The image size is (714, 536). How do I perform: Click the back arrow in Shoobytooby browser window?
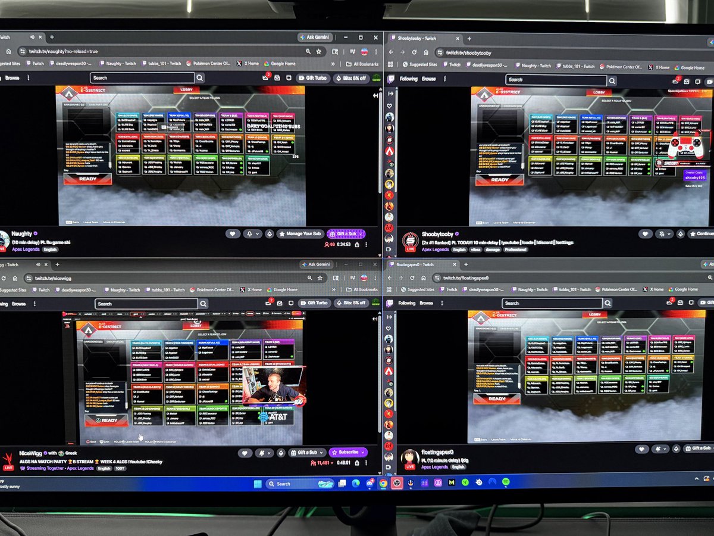[x=391, y=52]
